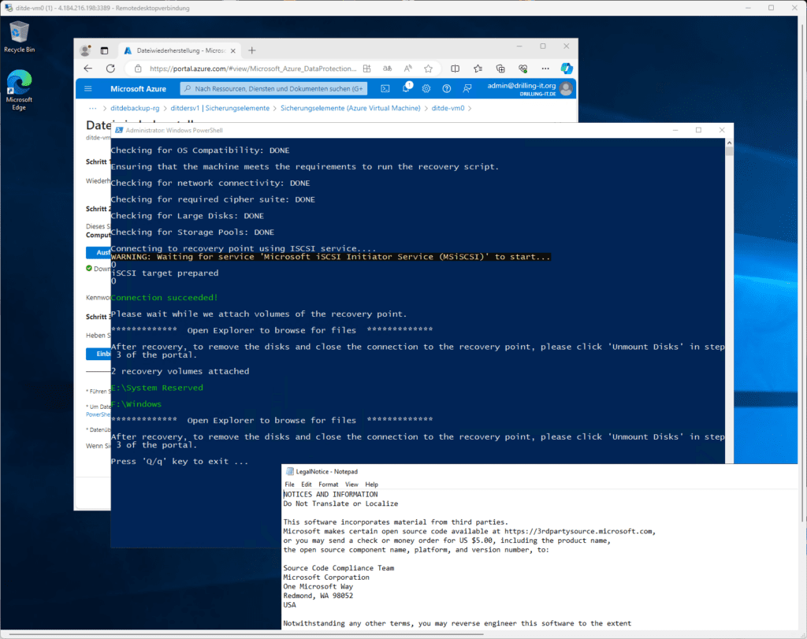
Task: Open Notepad Help menu
Action: (x=372, y=484)
